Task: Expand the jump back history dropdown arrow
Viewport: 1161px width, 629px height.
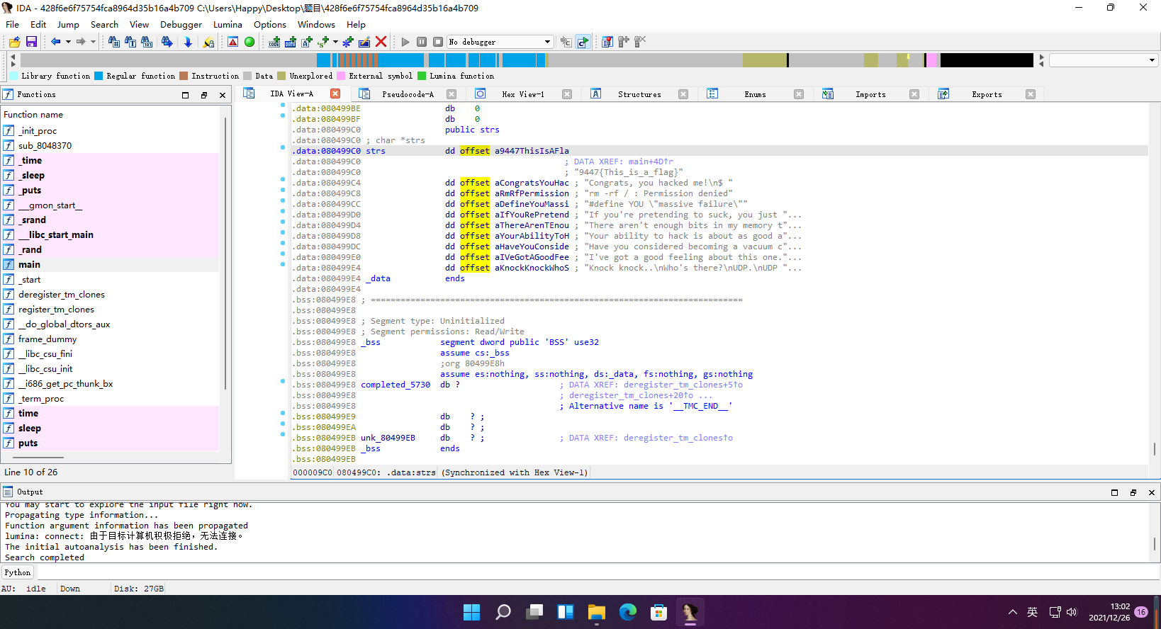Action: click(x=68, y=42)
